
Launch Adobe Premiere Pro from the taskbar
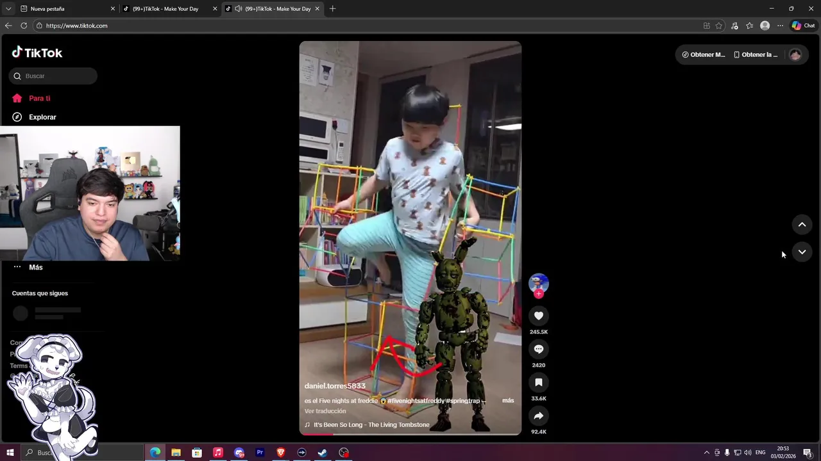point(260,453)
